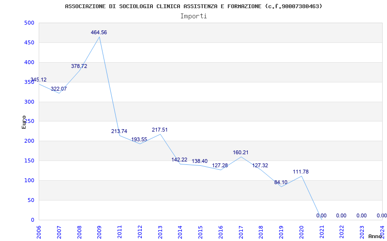Image resolution: width=387 pixels, height=241 pixels.
Task: Select the 213.74 data label
Action: 119,131
